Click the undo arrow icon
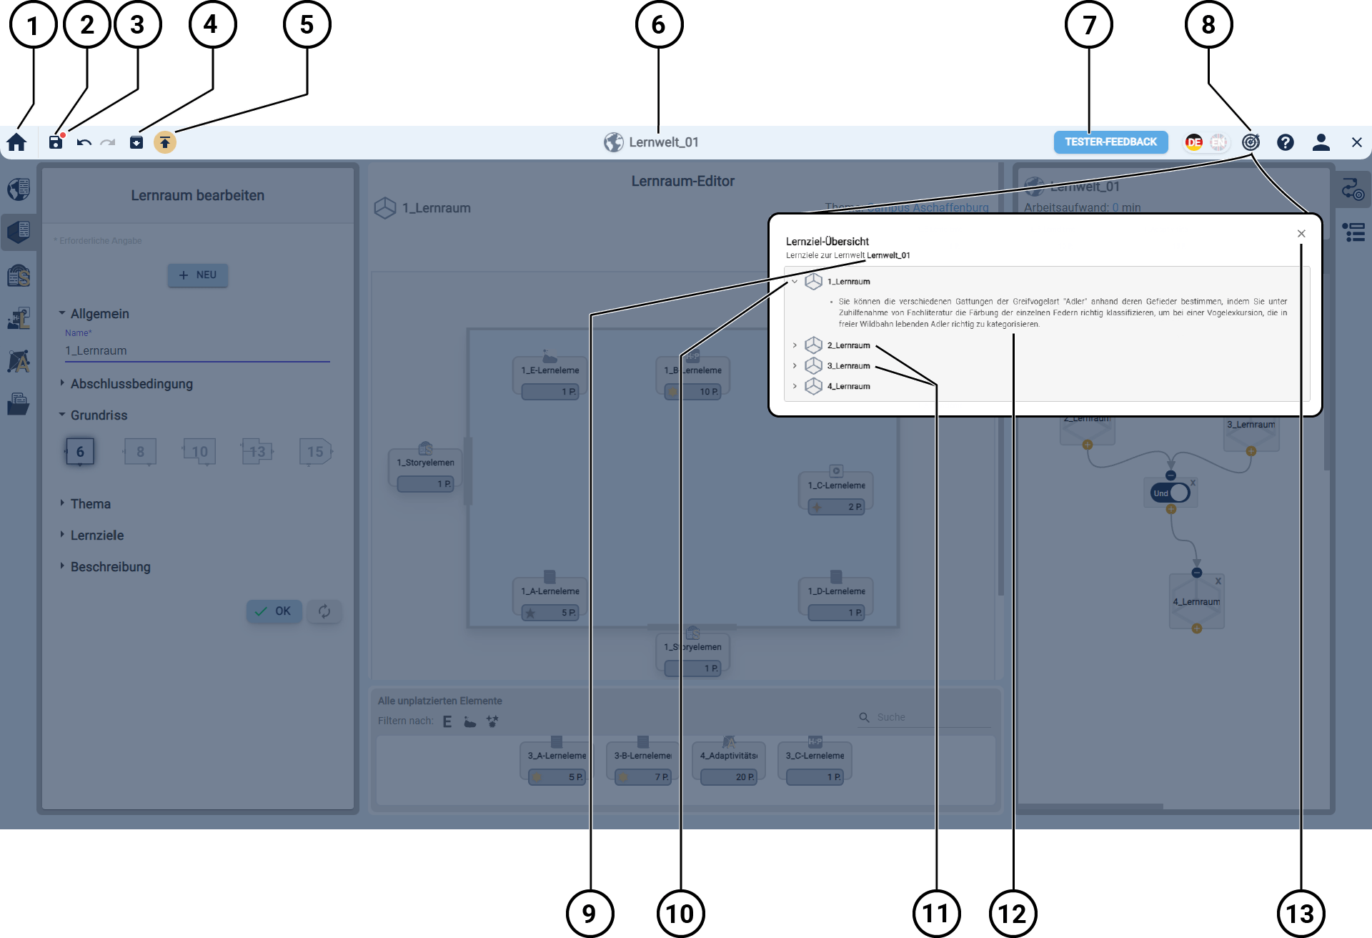Screen dimensions: 1372x938 pos(84,142)
